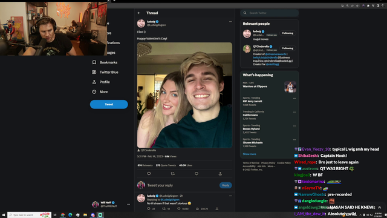Click the blue Tweet button
387x218 pixels.
109,104
